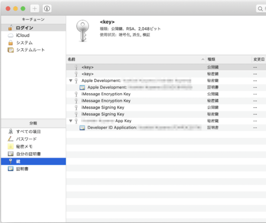Click the パスワード pencil icon
The height and width of the screenshot is (223, 266).
click(11, 139)
